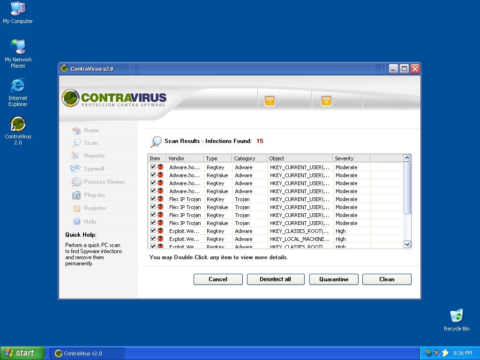
Task: Select the Scan magnifier sidebar icon
Action: coord(76,143)
